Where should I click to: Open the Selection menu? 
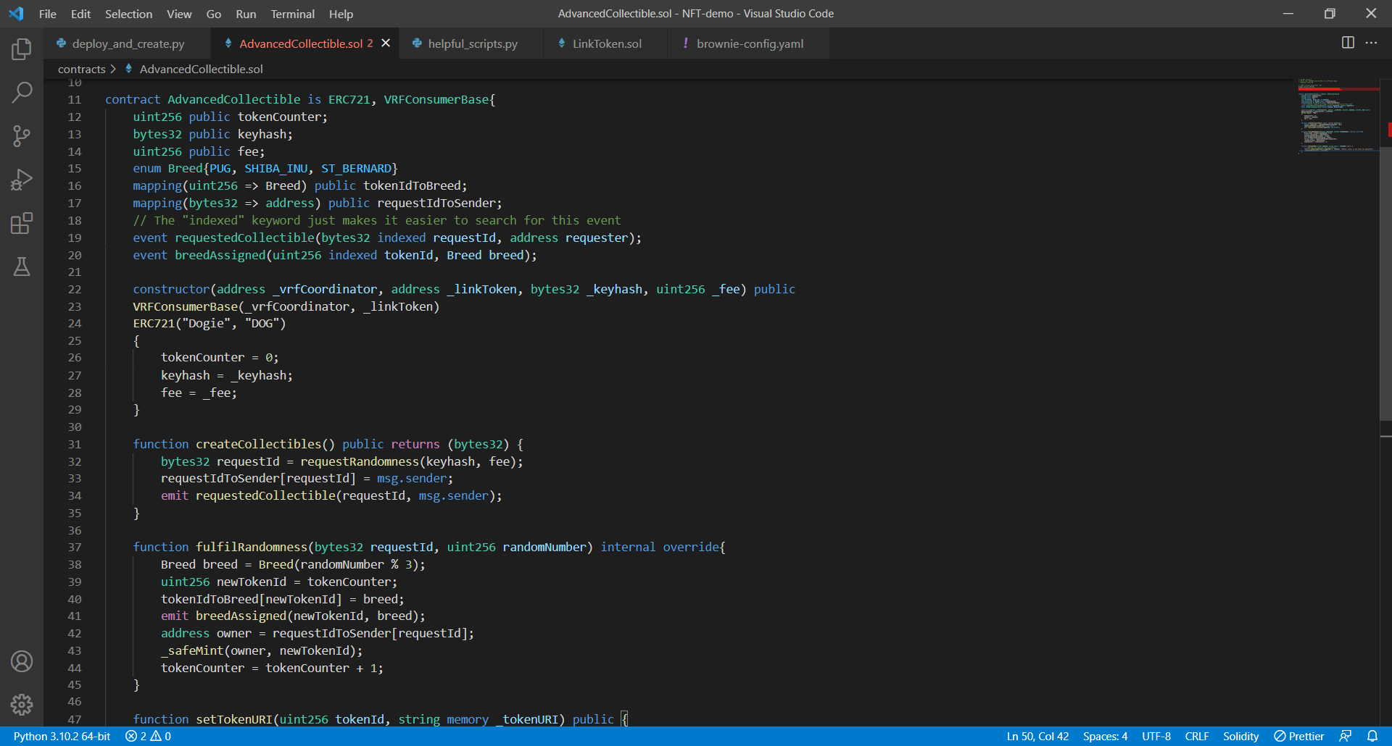[x=128, y=14]
